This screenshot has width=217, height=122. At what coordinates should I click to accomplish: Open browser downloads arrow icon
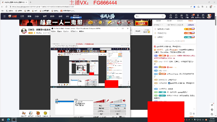coord(206,7)
